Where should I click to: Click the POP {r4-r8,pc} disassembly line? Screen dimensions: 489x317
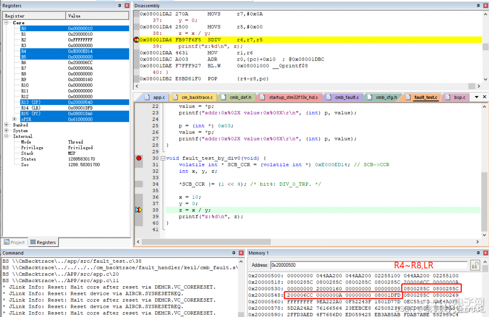tap(204, 79)
